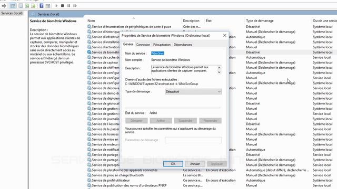
Task: Select Services (local) in the left tree pane
Action: click(12, 13)
